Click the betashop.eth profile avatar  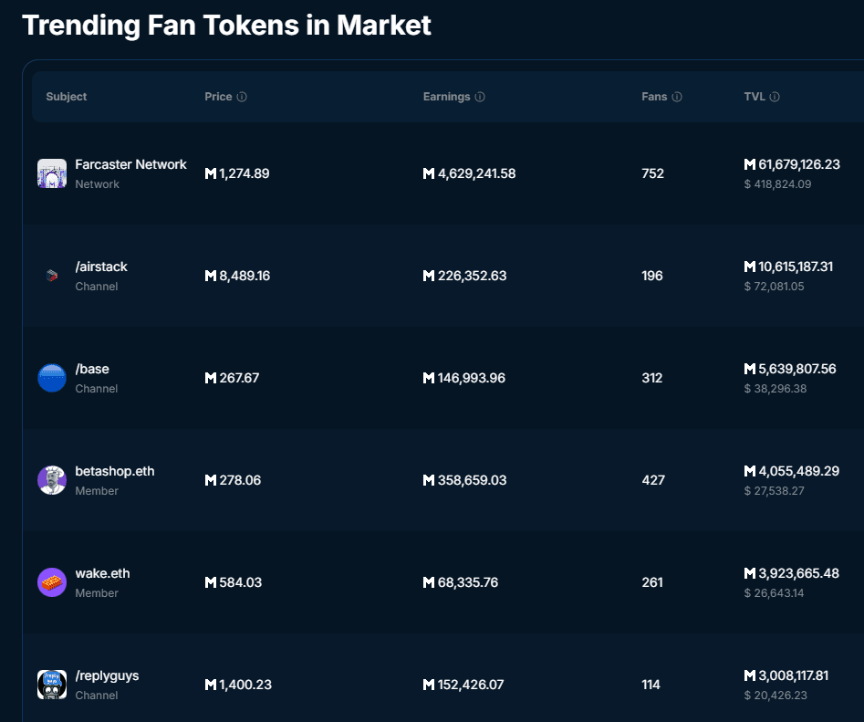click(x=52, y=480)
